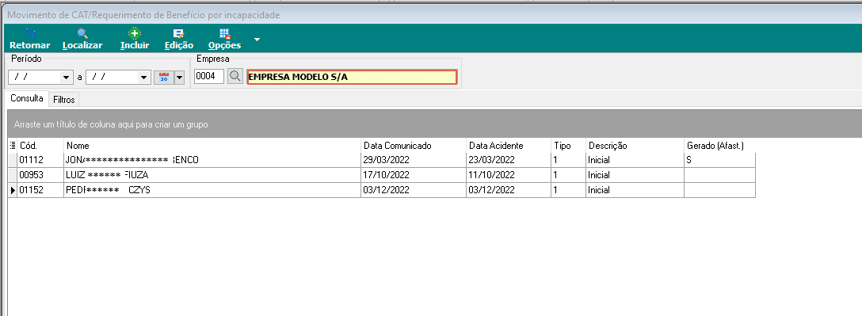Sort by the Cód. column header
This screenshot has width=862, height=316.
click(x=40, y=146)
